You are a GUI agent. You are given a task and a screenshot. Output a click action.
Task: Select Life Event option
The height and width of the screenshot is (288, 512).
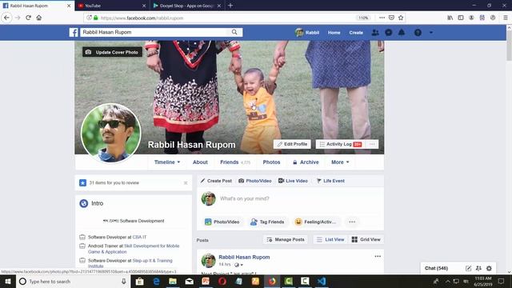[330, 181]
